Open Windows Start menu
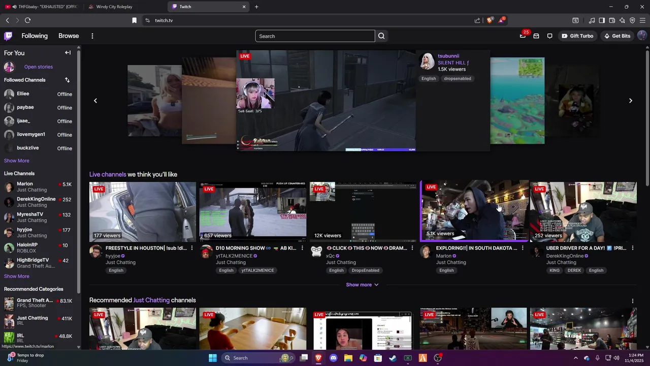Screen dimensions: 650x366 tap(213, 358)
